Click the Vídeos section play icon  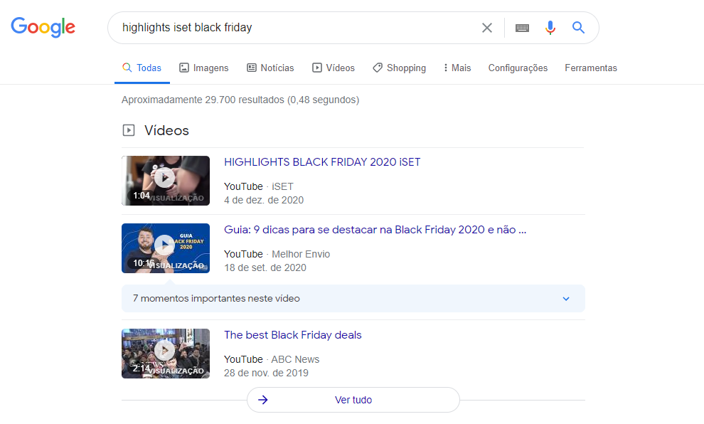point(129,130)
